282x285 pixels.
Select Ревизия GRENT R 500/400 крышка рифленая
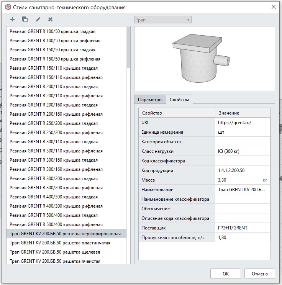pyautogui.click(x=67, y=224)
